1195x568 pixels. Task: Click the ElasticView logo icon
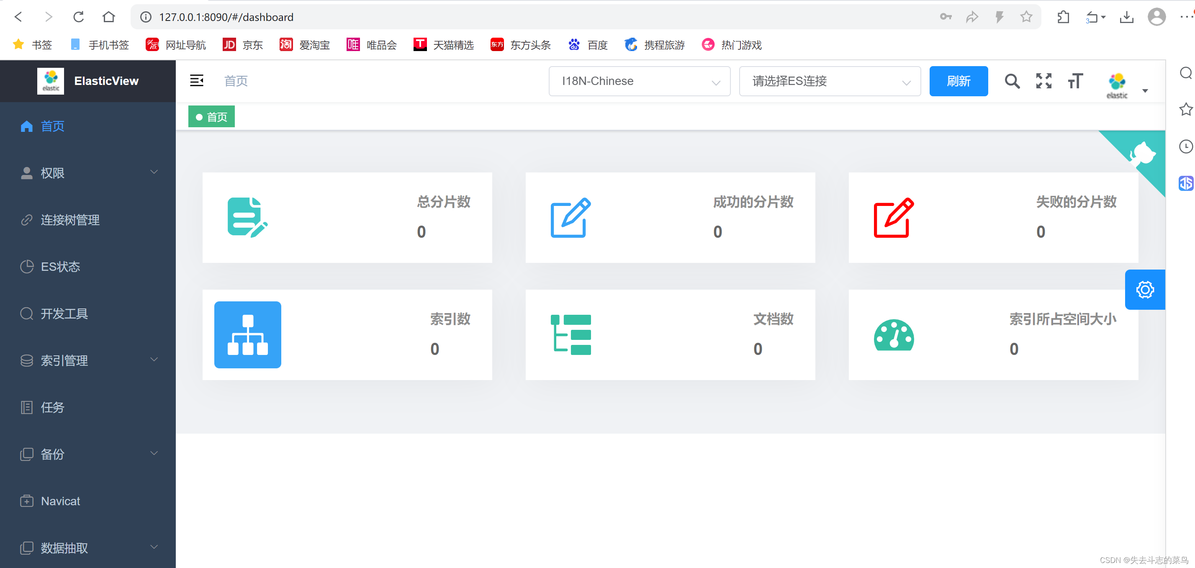pos(51,80)
